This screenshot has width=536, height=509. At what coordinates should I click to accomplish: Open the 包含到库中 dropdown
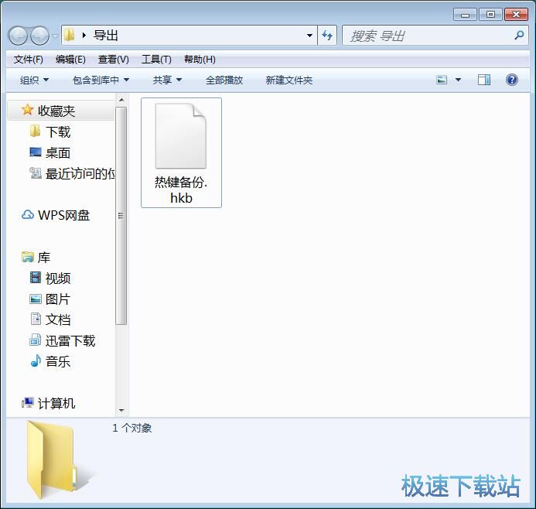tap(101, 80)
